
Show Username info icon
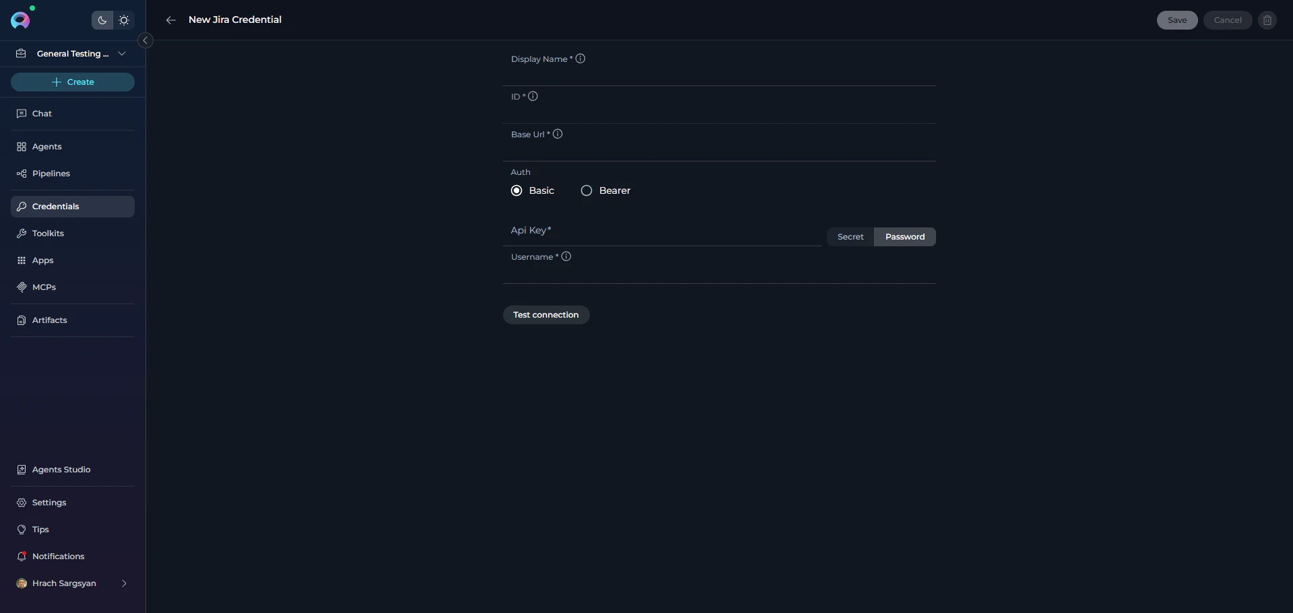[x=566, y=256]
